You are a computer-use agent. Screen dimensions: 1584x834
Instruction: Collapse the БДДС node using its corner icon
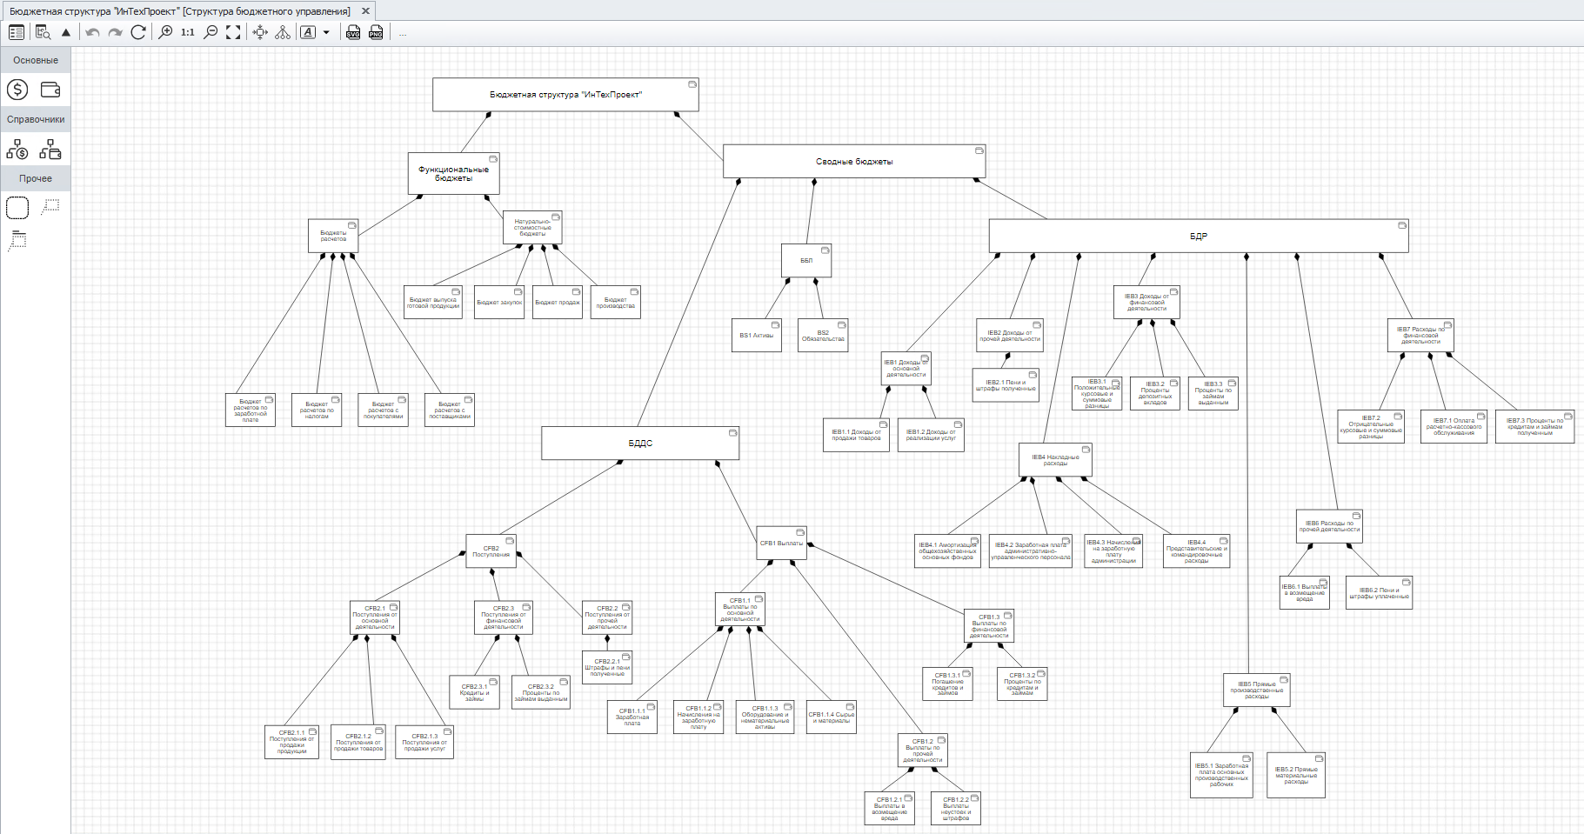click(732, 432)
